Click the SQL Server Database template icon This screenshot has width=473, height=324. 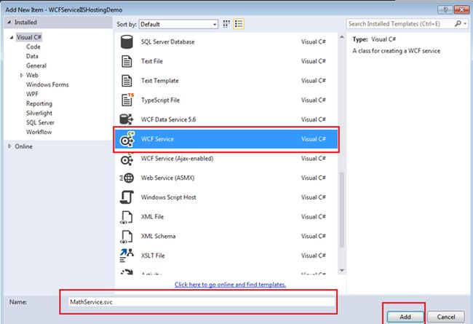127,42
